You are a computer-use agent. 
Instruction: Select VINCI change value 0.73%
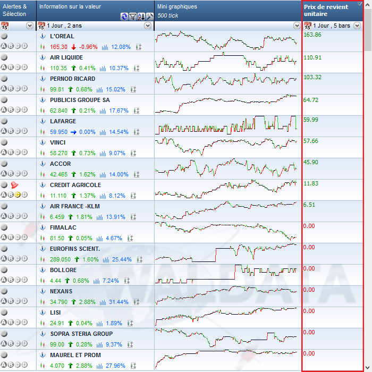(87, 153)
